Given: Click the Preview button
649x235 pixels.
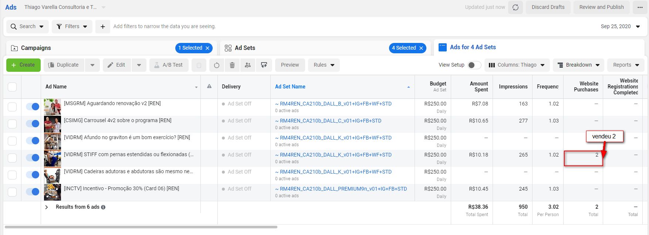Looking at the screenshot, I should [290, 65].
